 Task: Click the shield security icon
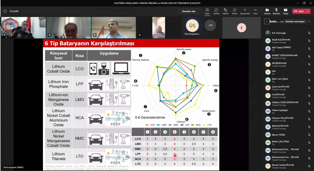(5, 11)
